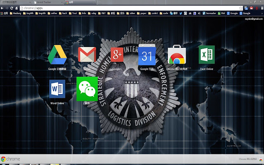Viewport: 264px width, 165px height.
Task: Open the translate bookmark with globe icon
Action: pyautogui.click(x=174, y=13)
